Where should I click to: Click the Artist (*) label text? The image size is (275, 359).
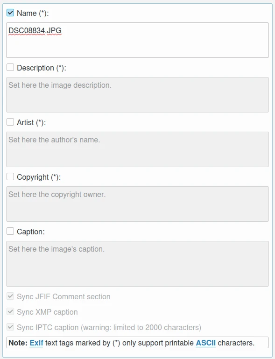(31, 122)
